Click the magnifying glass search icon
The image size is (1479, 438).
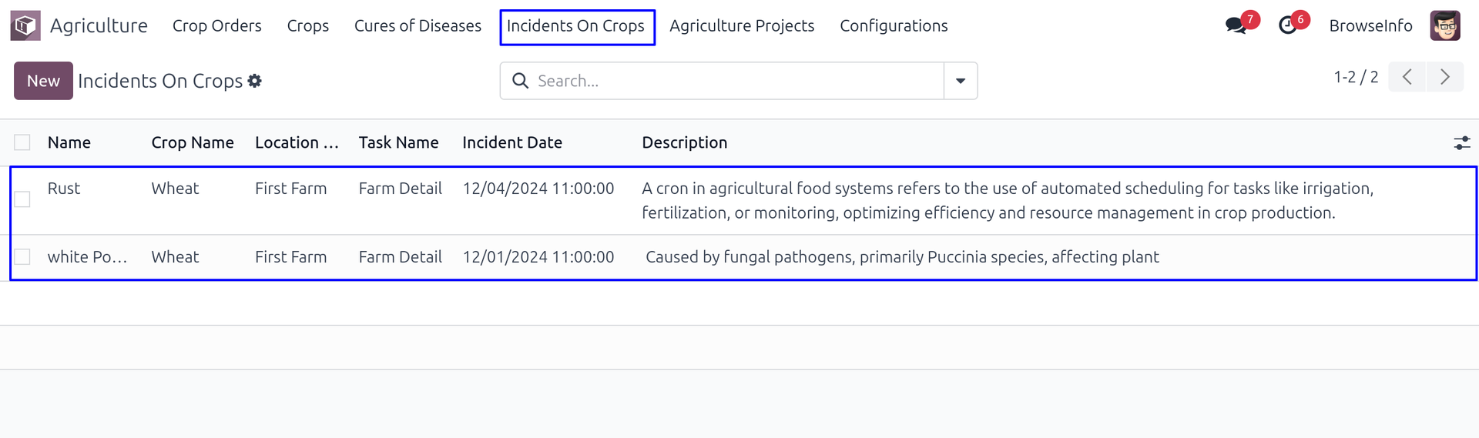[x=521, y=81]
